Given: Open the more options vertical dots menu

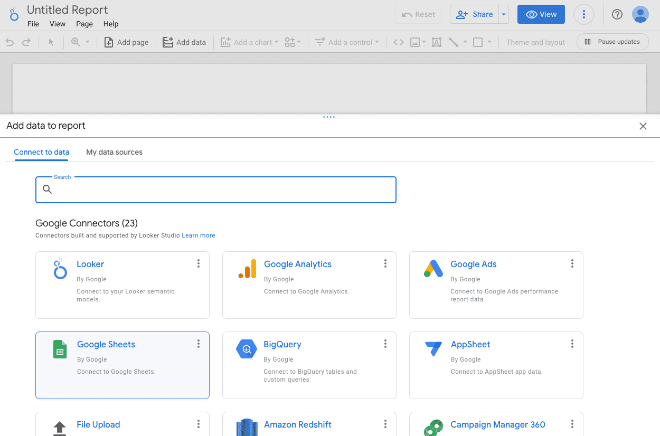Looking at the screenshot, I should tap(583, 14).
